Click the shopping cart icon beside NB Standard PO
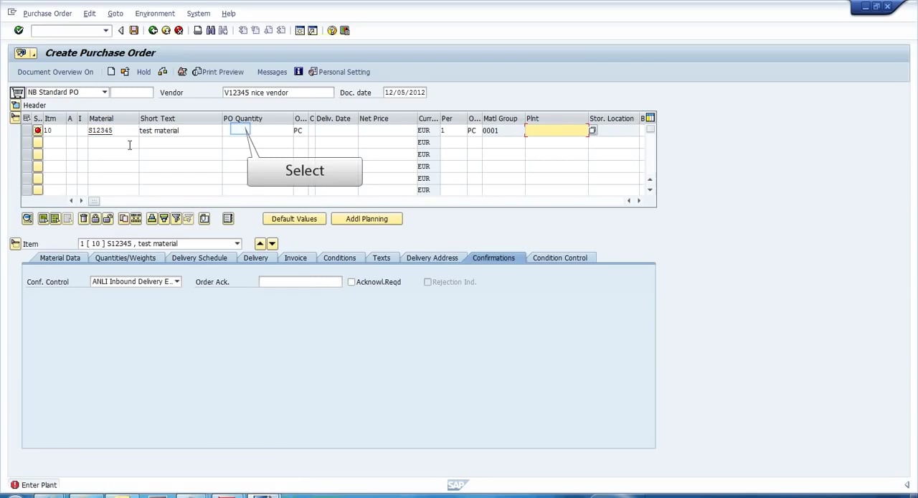The image size is (918, 498). [17, 93]
